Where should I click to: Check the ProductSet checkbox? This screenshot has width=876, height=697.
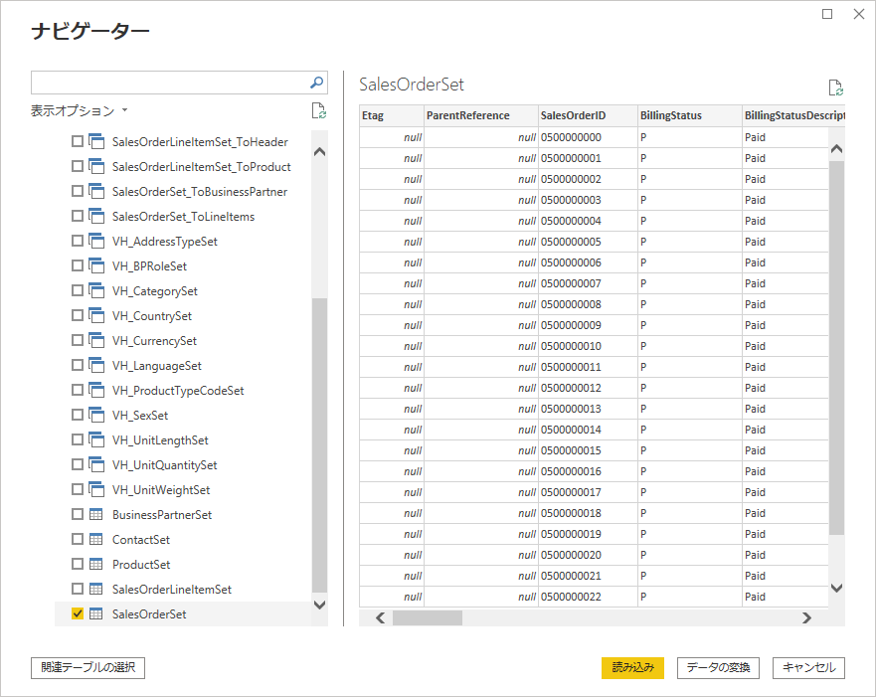coord(78,564)
